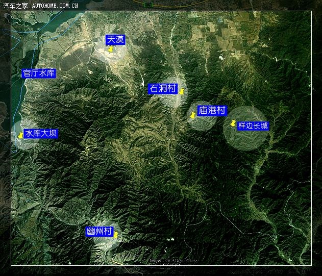Open the 样边长城 label
Screen dimensions: 322x276
coord(253,126)
